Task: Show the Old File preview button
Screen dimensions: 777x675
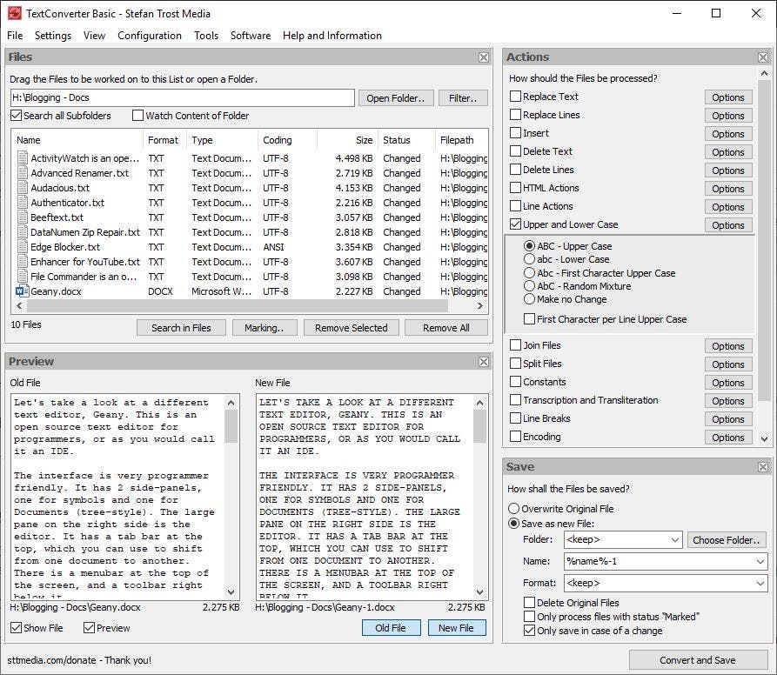Action: point(391,628)
